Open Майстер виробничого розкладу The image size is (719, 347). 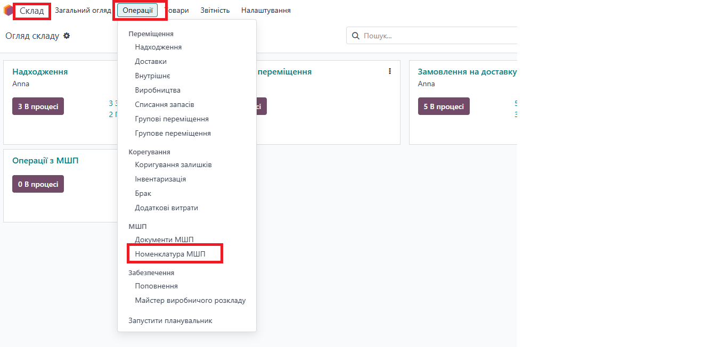(x=190, y=300)
